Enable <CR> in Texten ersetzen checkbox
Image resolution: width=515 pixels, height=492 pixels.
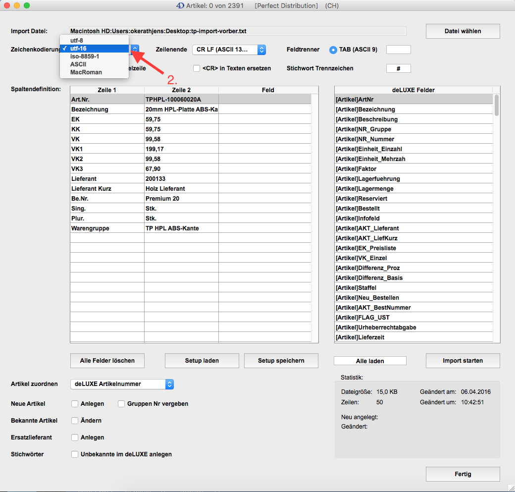(x=197, y=68)
